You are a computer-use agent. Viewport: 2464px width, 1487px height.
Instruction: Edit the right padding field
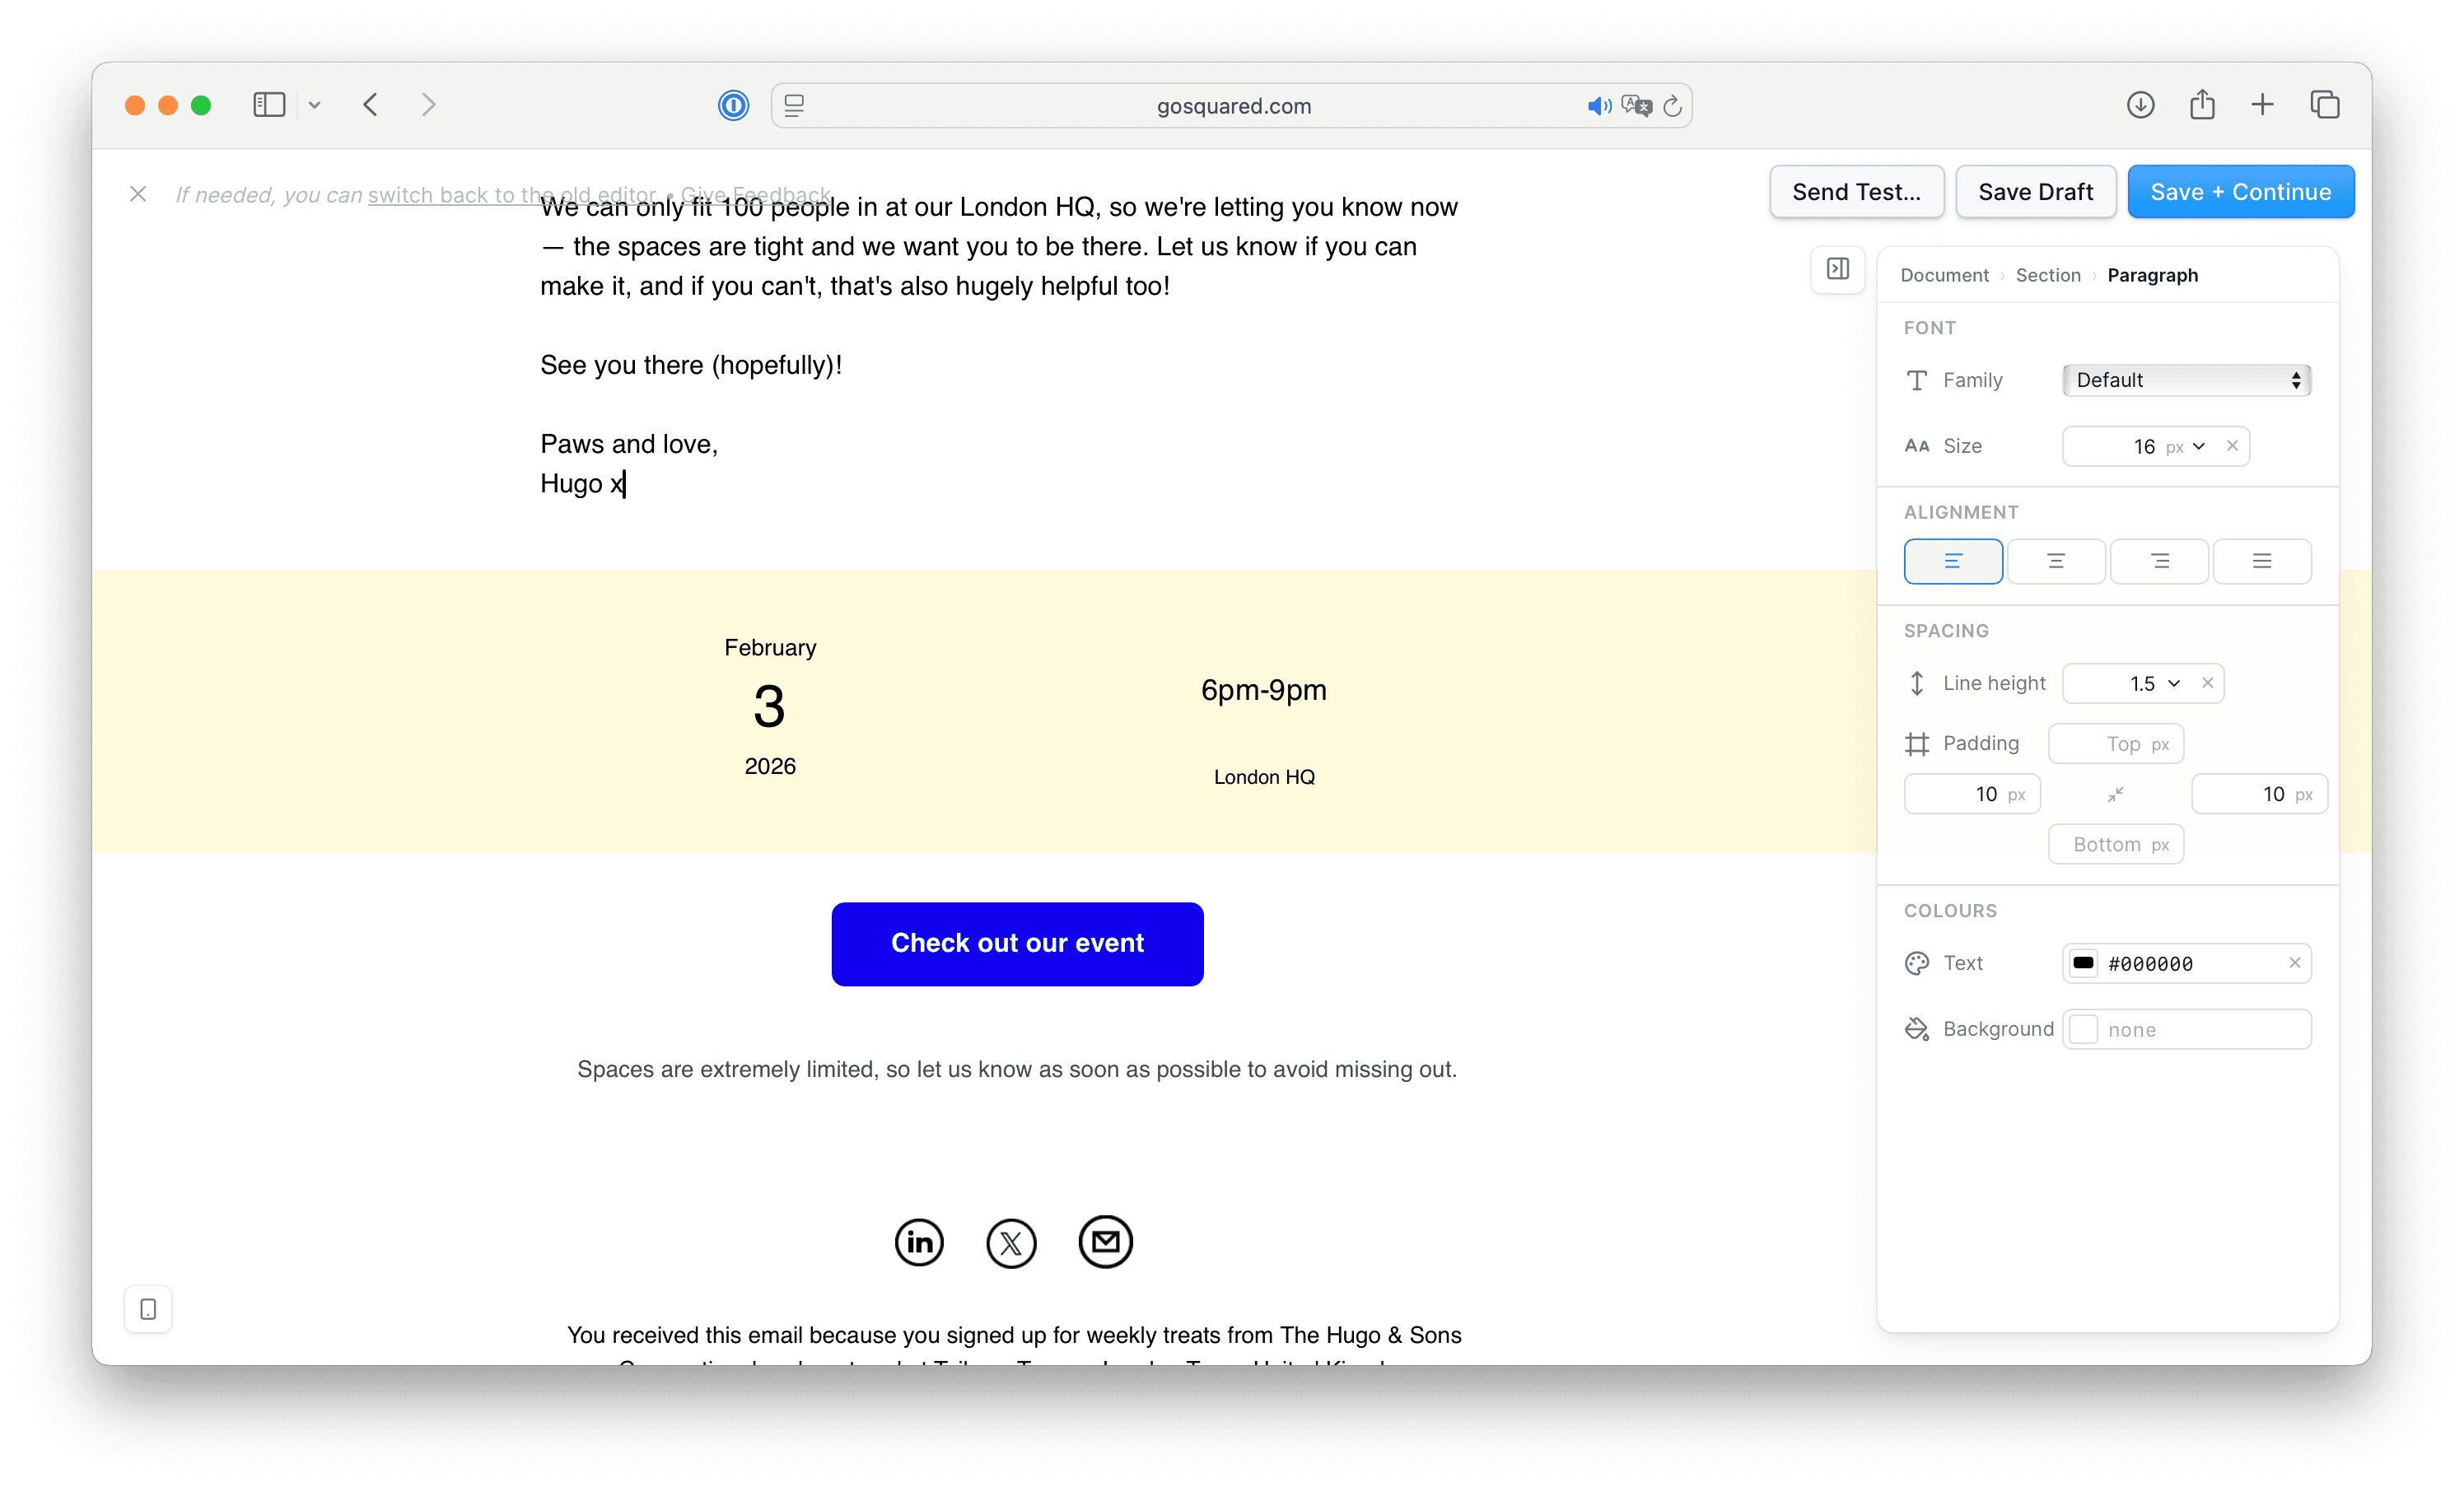(x=2259, y=794)
